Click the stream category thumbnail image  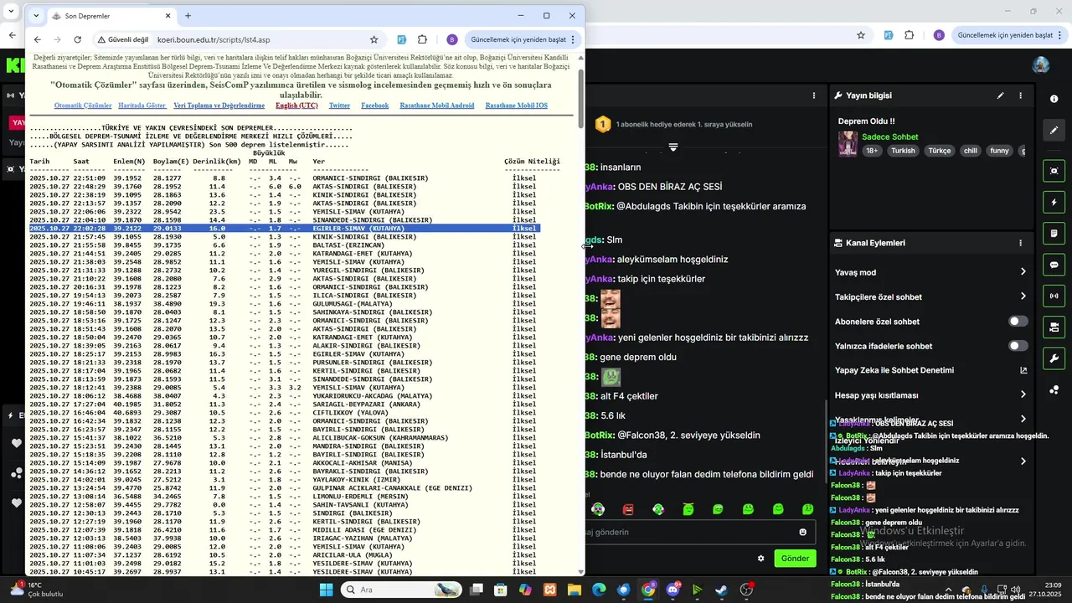848,143
